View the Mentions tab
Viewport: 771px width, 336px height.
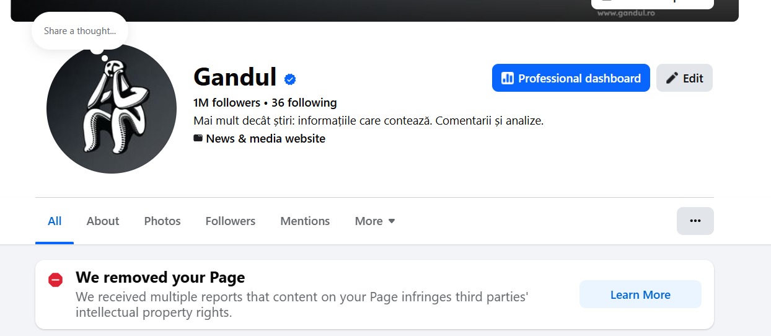[x=305, y=221]
